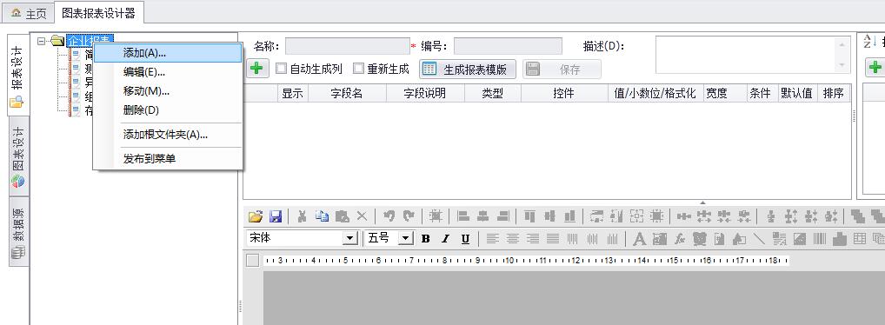Image resolution: width=885 pixels, height=325 pixels.
Task: Choose 删除(D) from context menu
Action: pyautogui.click(x=168, y=110)
